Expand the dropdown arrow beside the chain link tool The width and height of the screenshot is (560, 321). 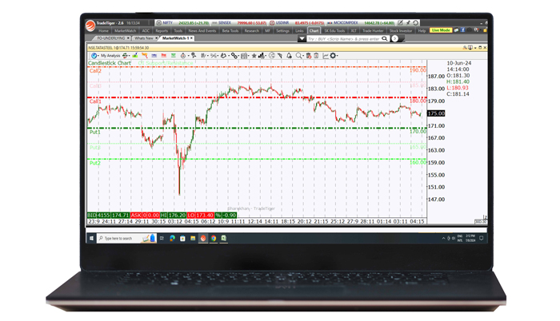click(x=238, y=56)
